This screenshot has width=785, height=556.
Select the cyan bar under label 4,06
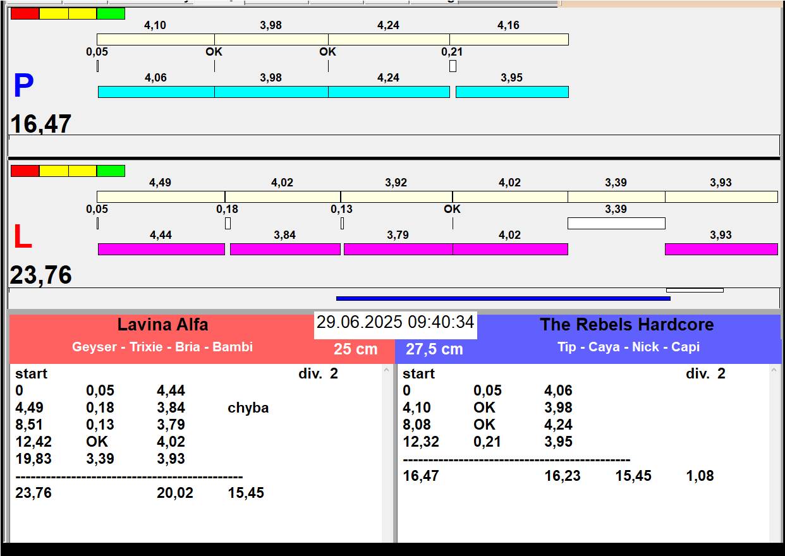tap(156, 92)
